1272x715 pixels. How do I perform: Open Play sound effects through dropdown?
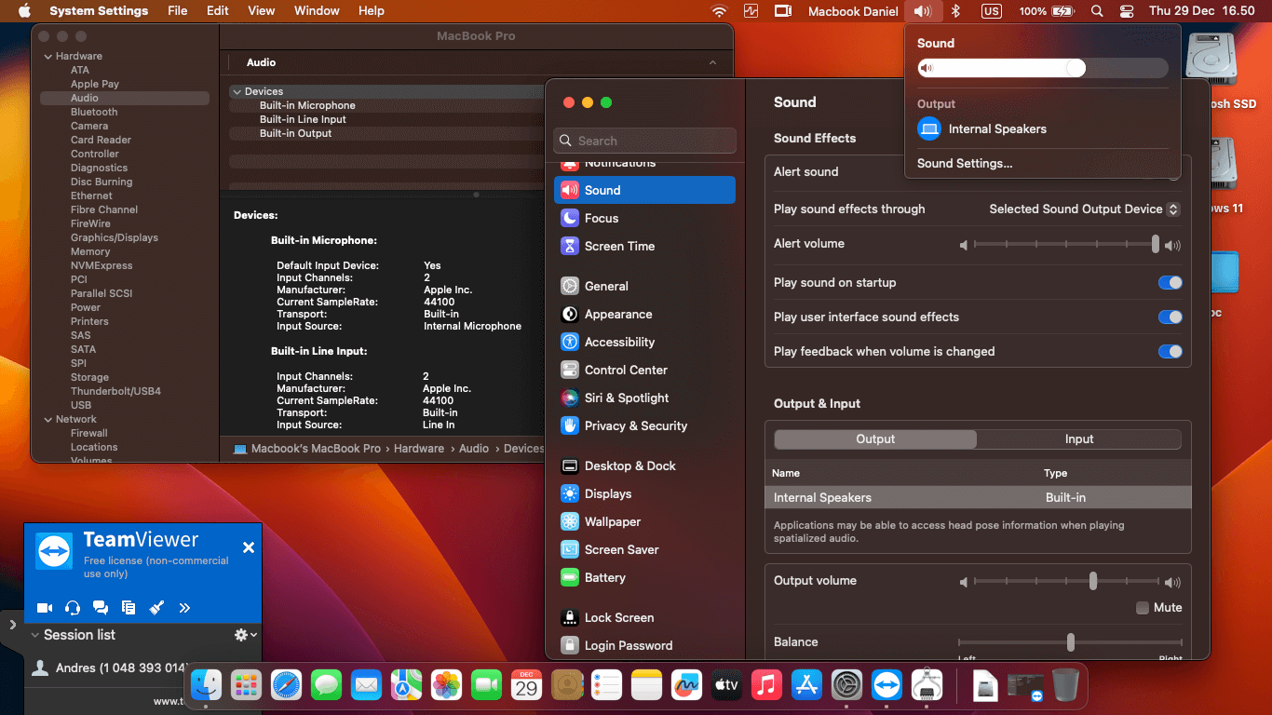[x=1084, y=209]
